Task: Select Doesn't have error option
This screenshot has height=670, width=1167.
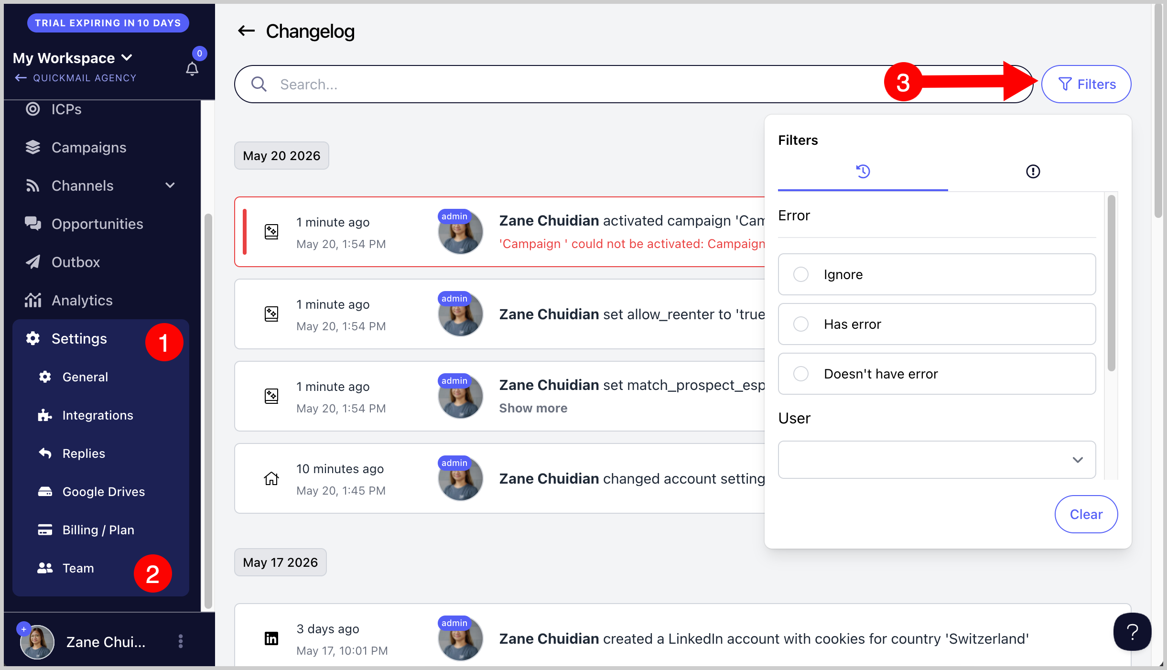Action: click(x=937, y=374)
